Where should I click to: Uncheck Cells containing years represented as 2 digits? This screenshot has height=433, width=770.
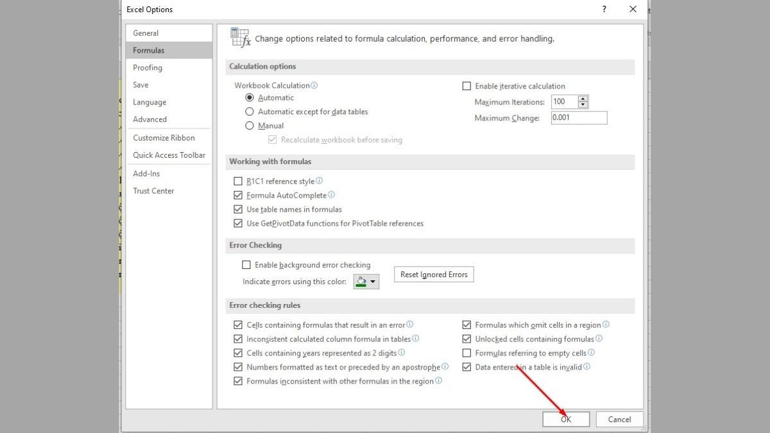(x=238, y=353)
